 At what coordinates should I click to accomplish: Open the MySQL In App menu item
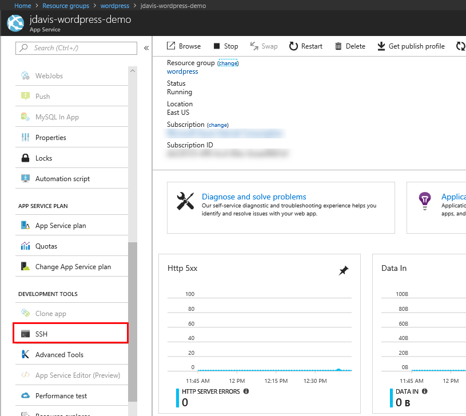point(71,117)
